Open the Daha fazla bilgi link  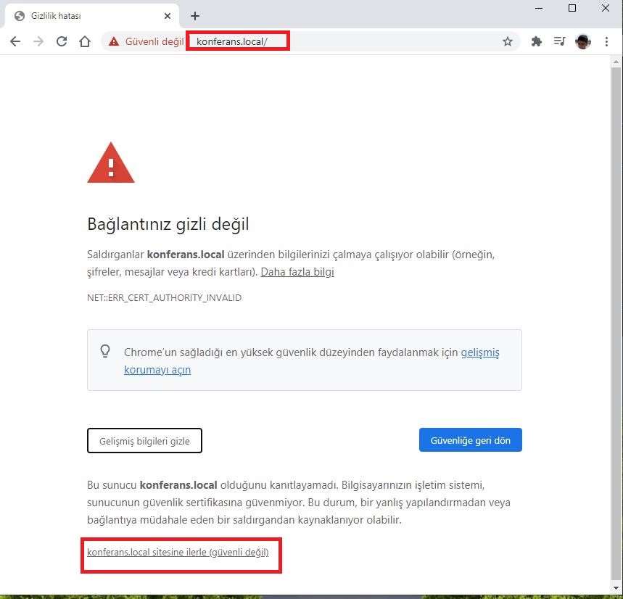pos(297,272)
